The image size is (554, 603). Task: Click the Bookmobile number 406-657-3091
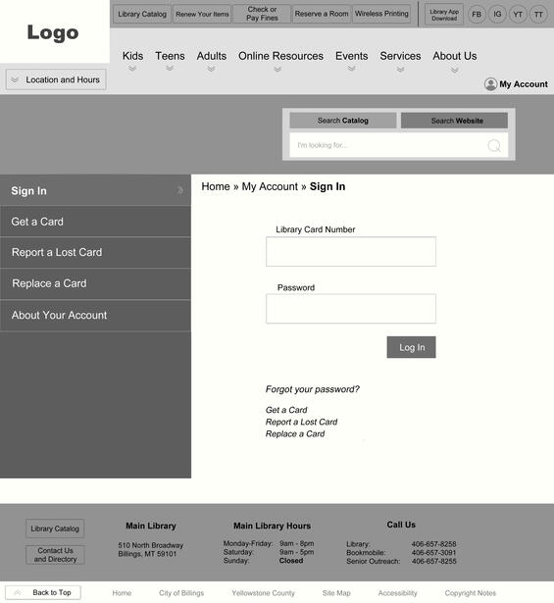[433, 552]
